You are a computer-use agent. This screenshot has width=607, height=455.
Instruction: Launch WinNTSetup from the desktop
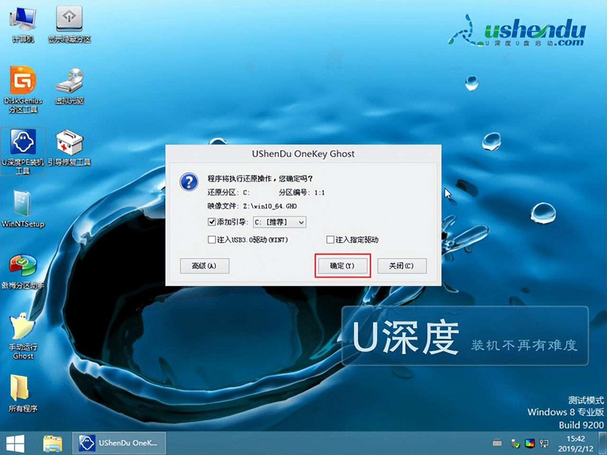22,204
